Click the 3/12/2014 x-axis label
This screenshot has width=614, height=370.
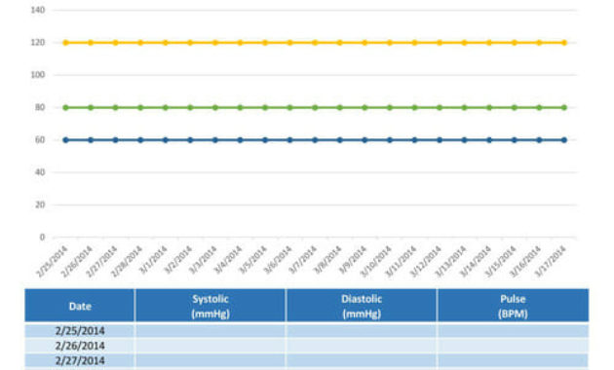tap(426, 261)
